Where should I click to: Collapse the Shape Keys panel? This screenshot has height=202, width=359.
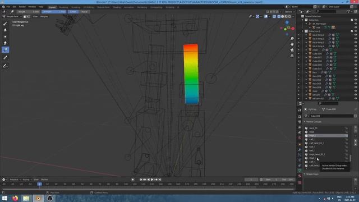coord(305,174)
